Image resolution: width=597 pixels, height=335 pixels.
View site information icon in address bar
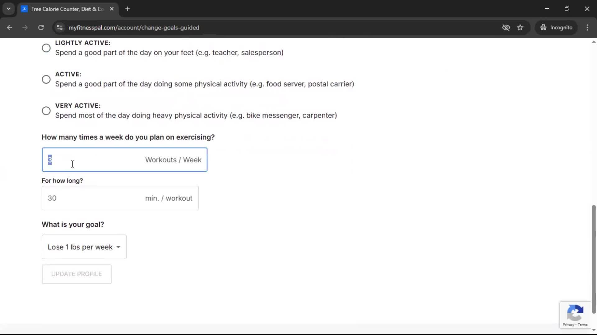tap(60, 28)
